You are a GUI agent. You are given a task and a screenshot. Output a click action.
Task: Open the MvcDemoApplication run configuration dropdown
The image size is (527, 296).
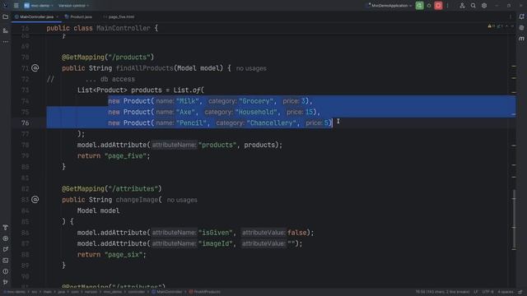click(x=389, y=6)
